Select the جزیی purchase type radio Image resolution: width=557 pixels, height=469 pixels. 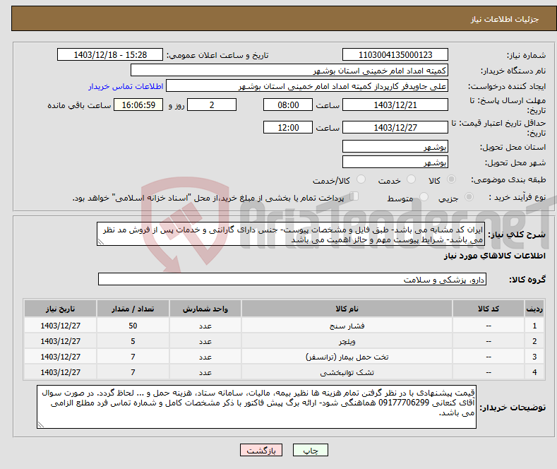click(x=469, y=197)
